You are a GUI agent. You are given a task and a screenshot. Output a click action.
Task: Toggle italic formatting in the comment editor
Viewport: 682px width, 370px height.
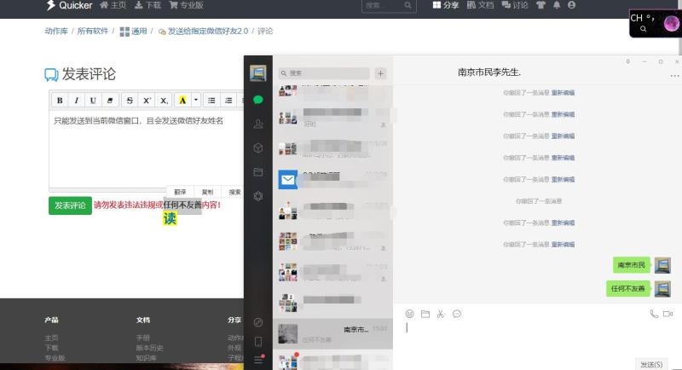pyautogui.click(x=77, y=101)
